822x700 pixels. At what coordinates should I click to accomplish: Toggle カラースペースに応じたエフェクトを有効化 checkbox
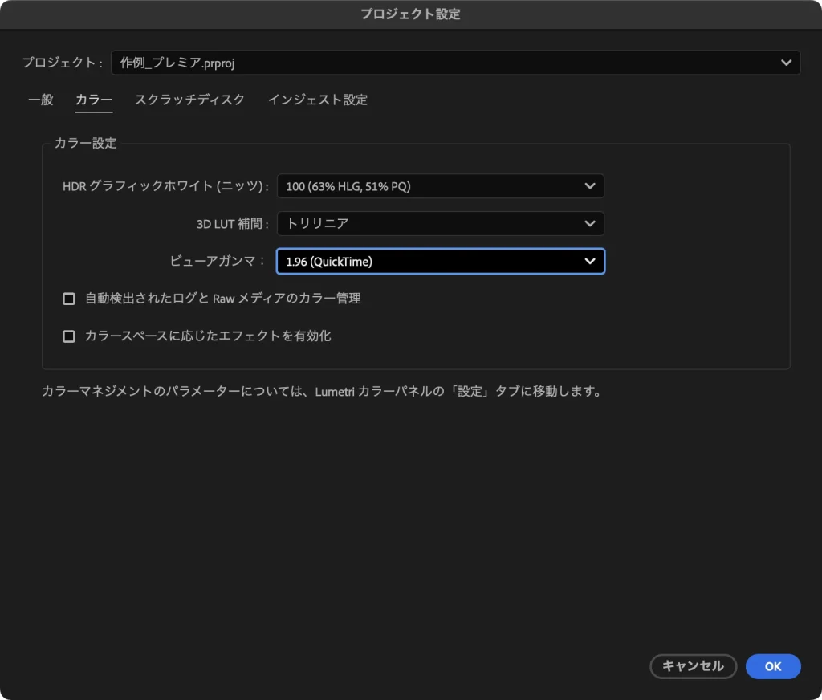click(69, 336)
